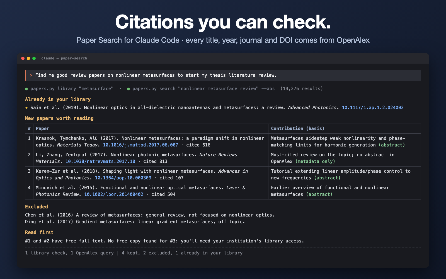Click '(abstract)' tag in Minovich row
The image size is (446, 279).
[319, 194]
